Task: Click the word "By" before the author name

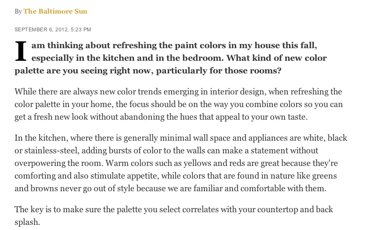Action: click(x=18, y=11)
